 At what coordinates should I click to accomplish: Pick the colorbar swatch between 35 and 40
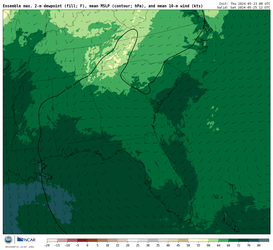[x=163, y=240]
